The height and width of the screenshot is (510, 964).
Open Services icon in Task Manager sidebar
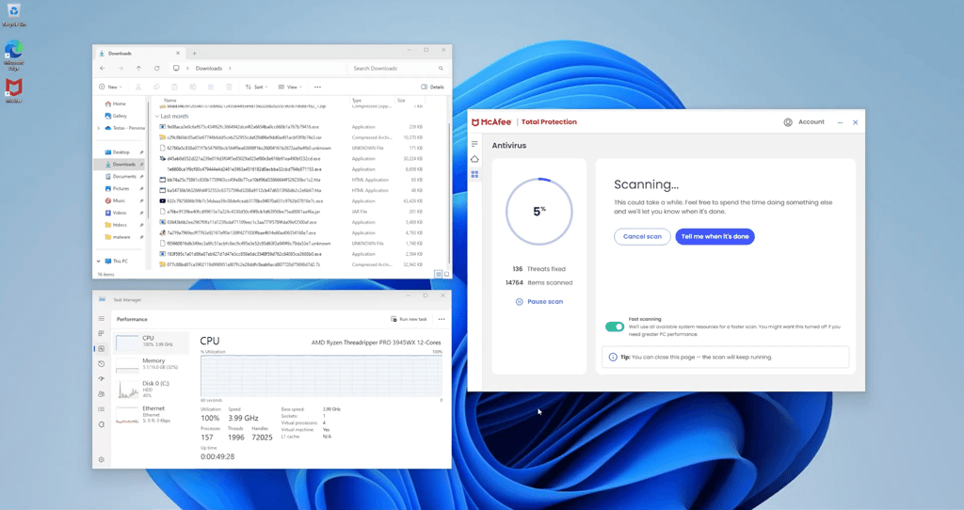click(102, 424)
